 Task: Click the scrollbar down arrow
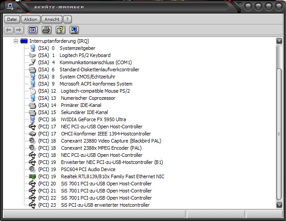(279, 205)
